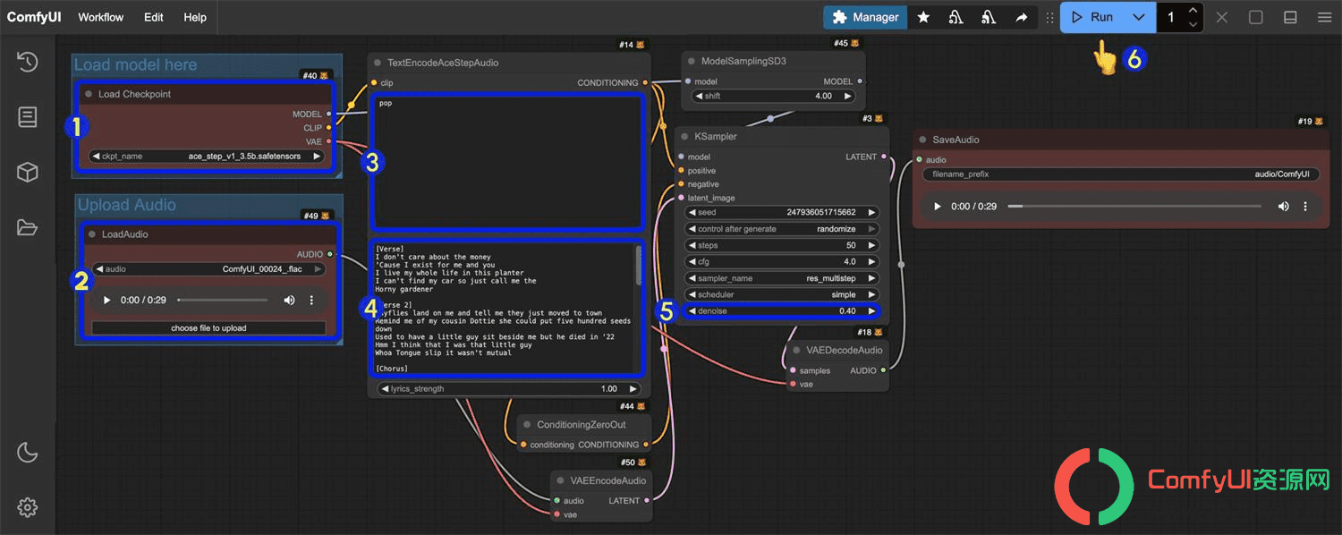Collapse the KSampler node

684,137
